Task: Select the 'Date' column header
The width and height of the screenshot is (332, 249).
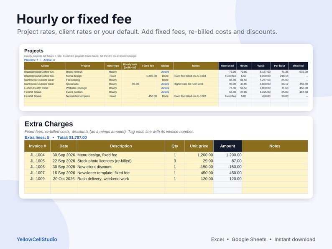Action: [x=64, y=146]
